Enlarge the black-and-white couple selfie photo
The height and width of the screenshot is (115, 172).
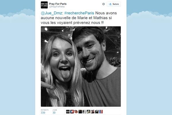point(81,66)
